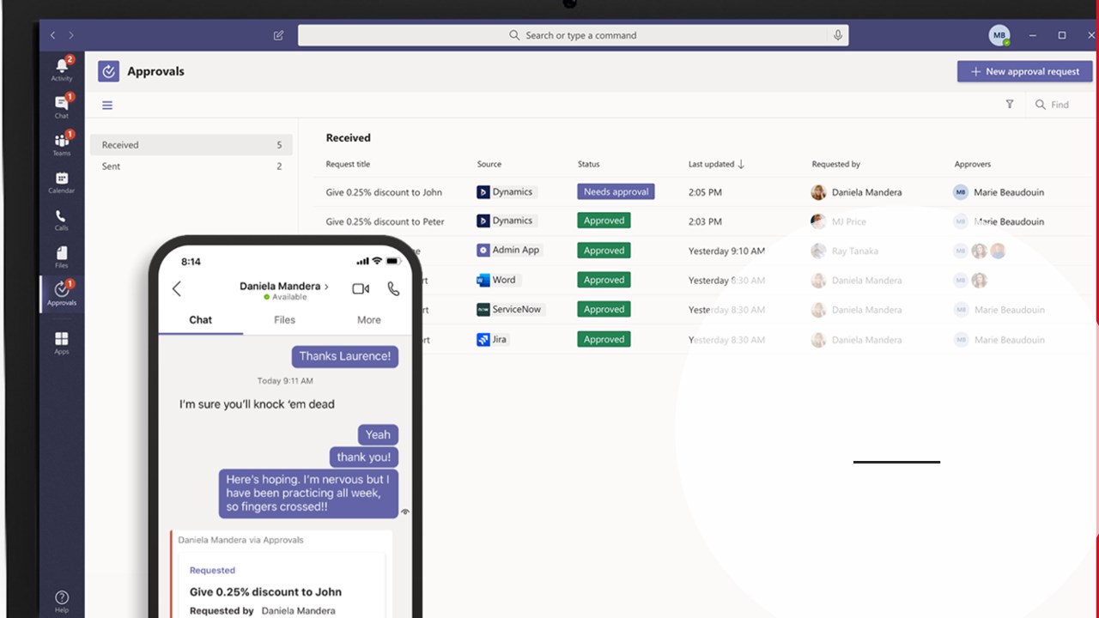Open request Give 0.25% discount to Peter
Image resolution: width=1099 pixels, height=618 pixels.
pos(385,221)
